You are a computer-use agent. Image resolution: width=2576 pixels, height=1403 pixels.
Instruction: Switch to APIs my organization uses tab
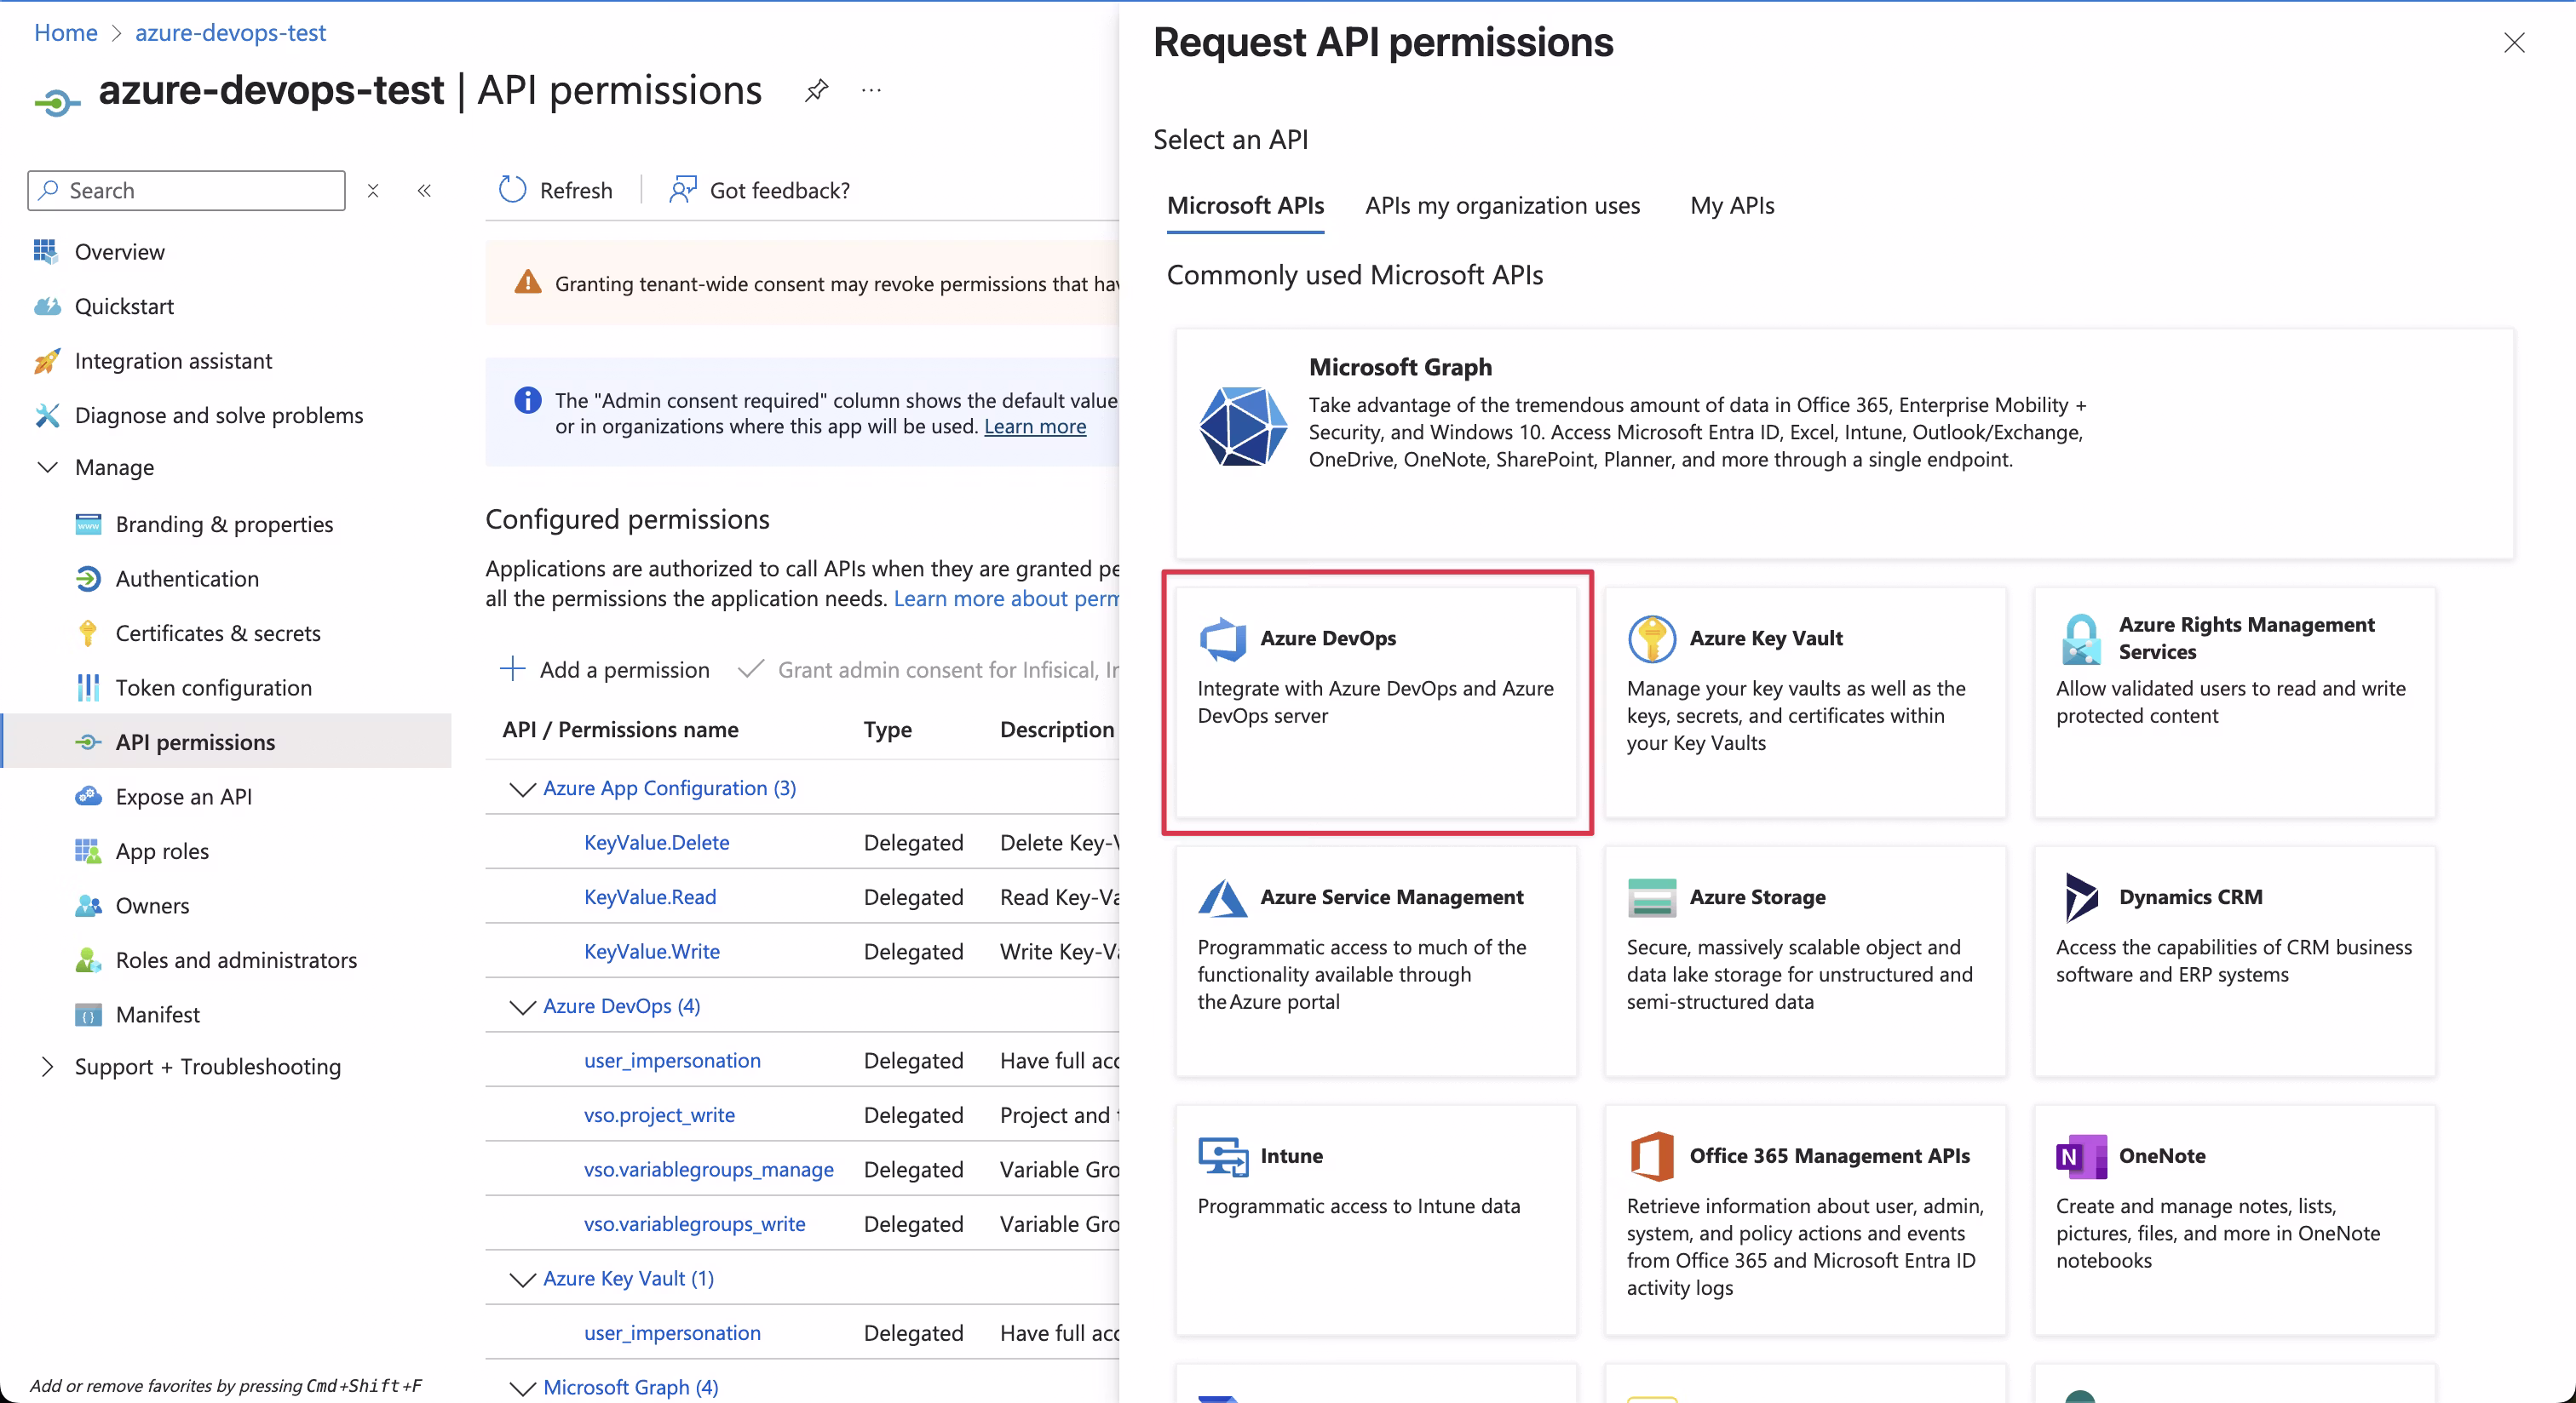(1502, 206)
